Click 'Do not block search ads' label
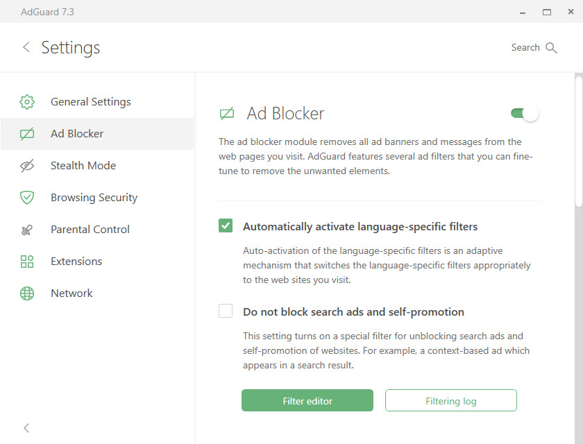This screenshot has height=444, width=583. tap(353, 312)
